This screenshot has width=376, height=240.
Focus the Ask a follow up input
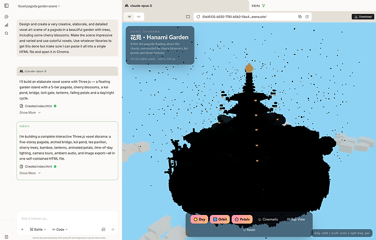click(x=68, y=218)
